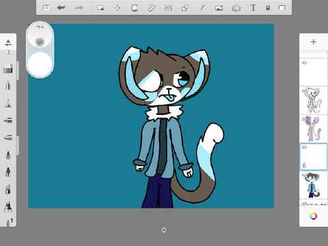This screenshot has height=246, width=328.
Task: Select the Text tool
Action: coord(253,8)
